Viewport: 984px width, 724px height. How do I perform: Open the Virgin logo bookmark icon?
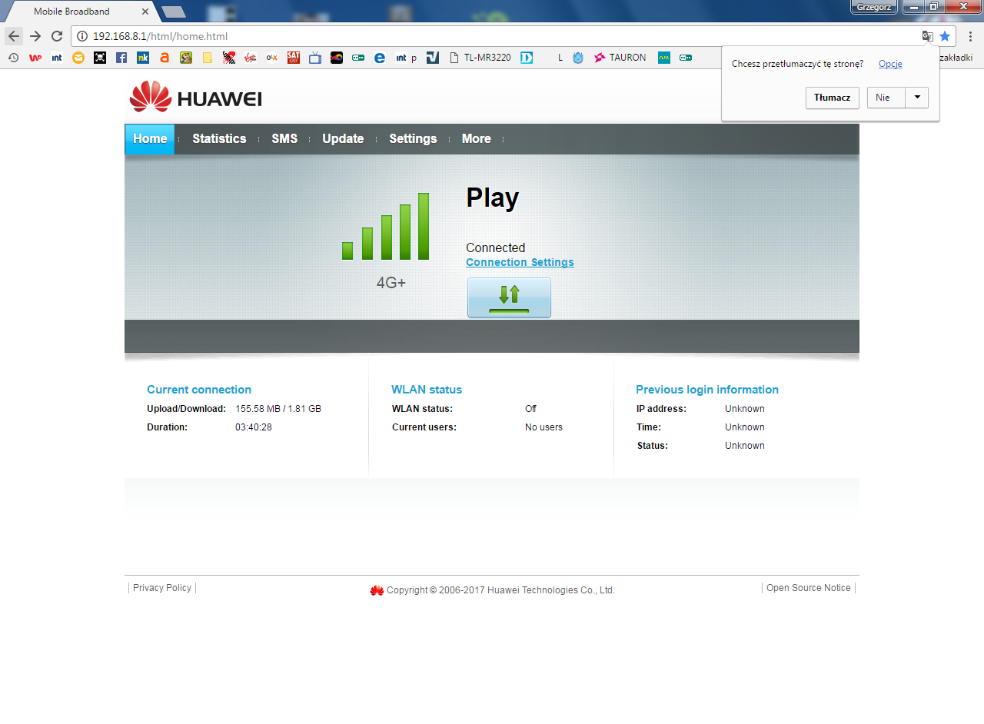pos(250,58)
